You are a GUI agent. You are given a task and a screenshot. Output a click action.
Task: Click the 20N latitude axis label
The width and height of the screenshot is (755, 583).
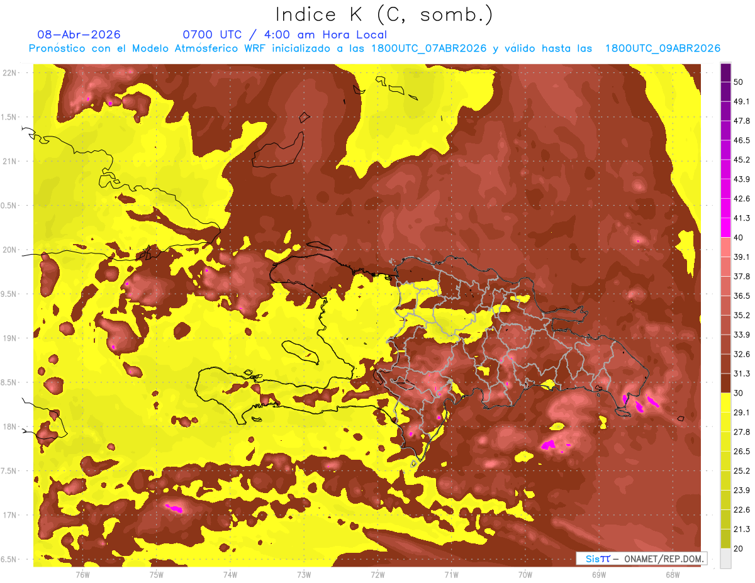pos(10,250)
